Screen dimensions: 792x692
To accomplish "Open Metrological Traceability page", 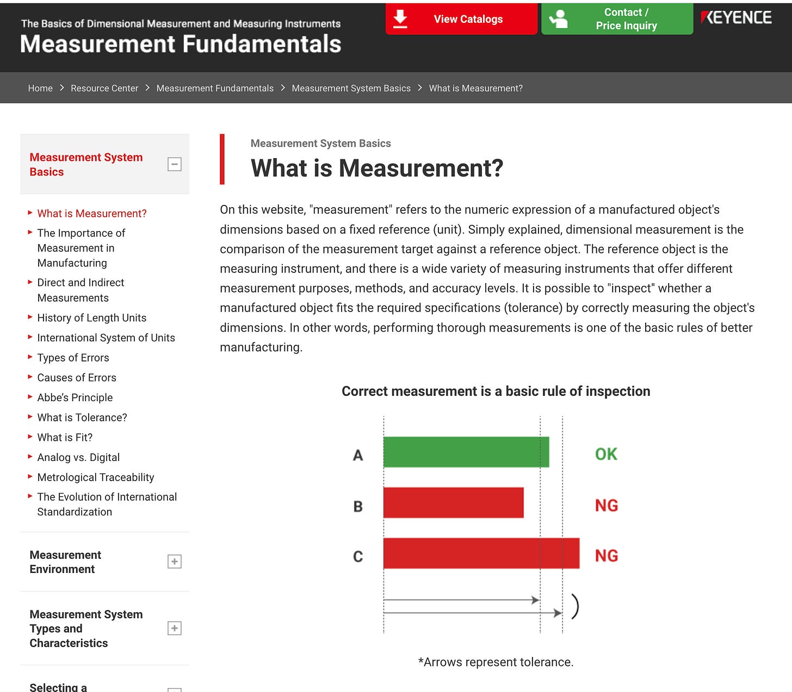I will (96, 477).
